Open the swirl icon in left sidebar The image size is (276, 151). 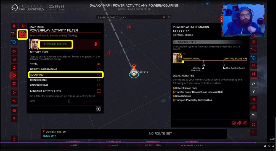pos(14,51)
